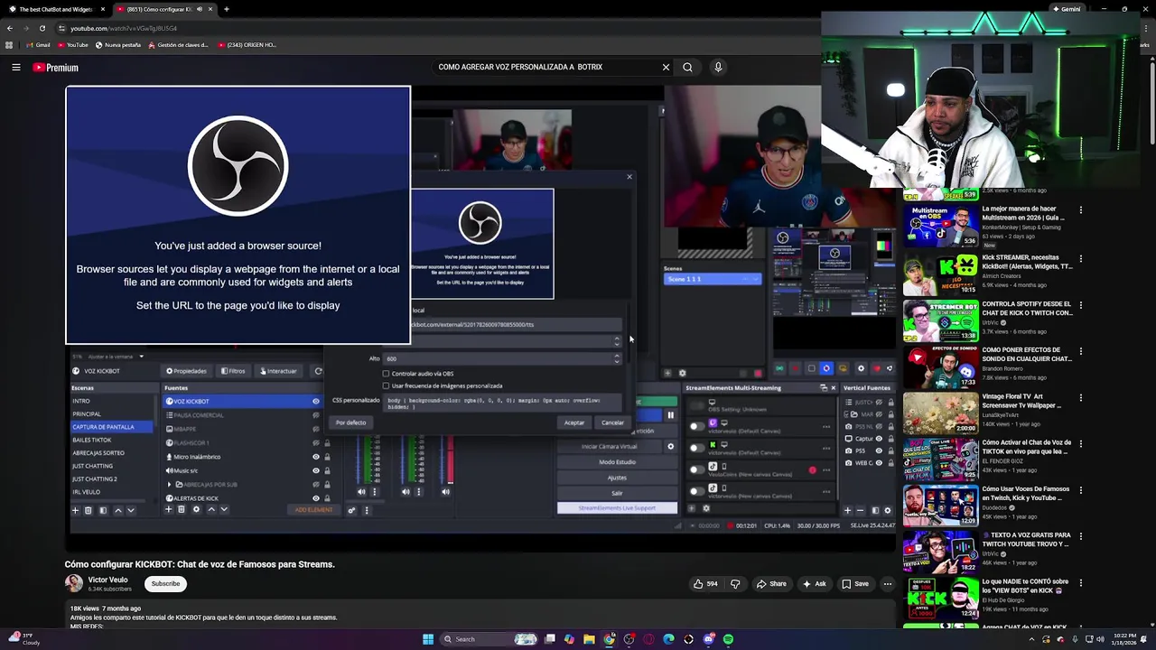Open Spotify from the taskbar
Image resolution: width=1156 pixels, height=650 pixels.
pos(728,639)
